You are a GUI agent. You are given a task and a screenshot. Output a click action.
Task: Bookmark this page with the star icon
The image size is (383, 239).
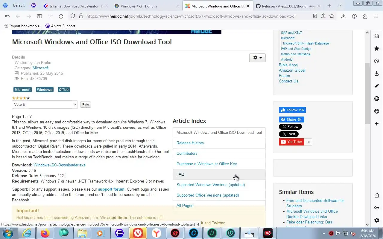[x=332, y=16]
